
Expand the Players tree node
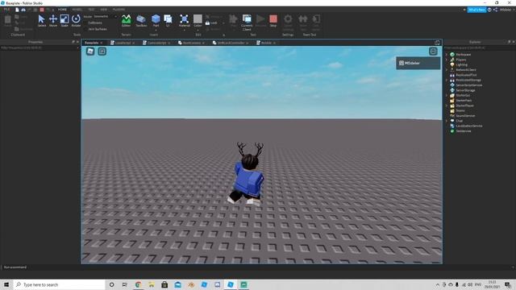point(447,60)
